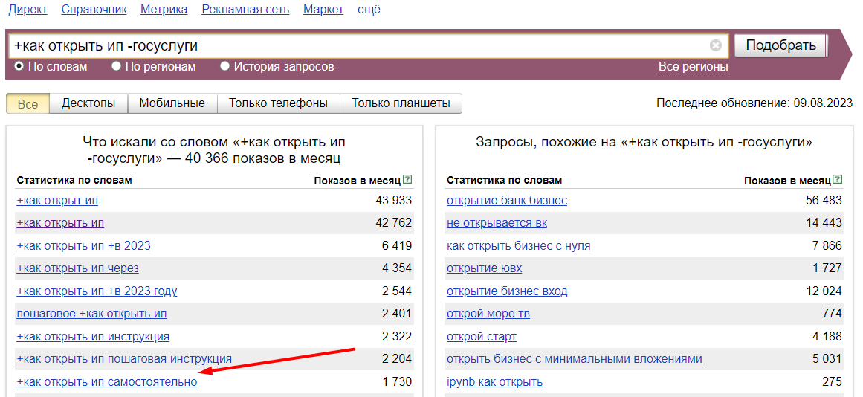863x397 pixels.
Task: Click the 'Последнее обновление: 09.08.2023' text
Action: coord(754,103)
